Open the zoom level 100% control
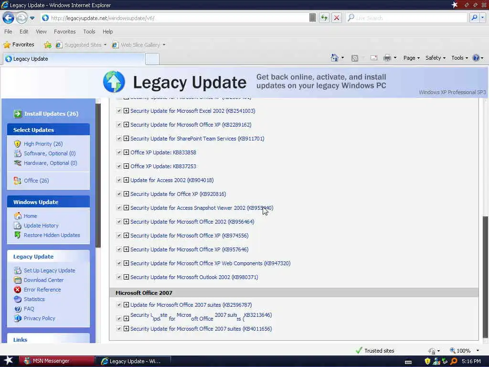 tap(464, 351)
